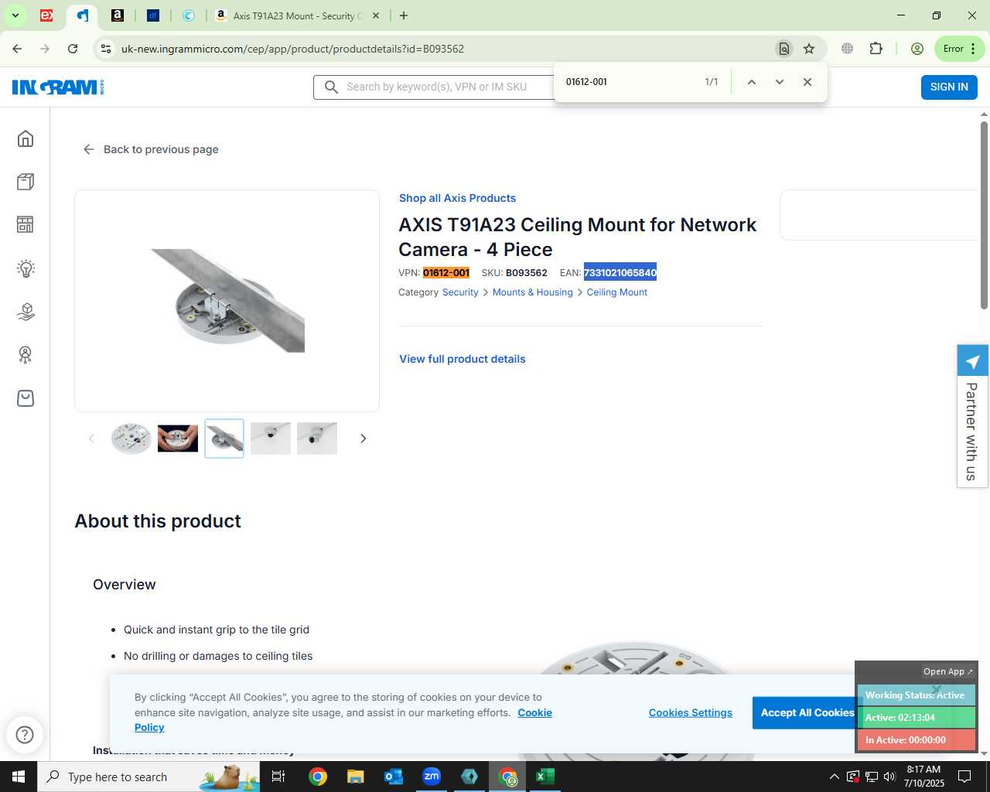990x792 pixels.
Task: Click the keyword search input field
Action: pos(436,87)
